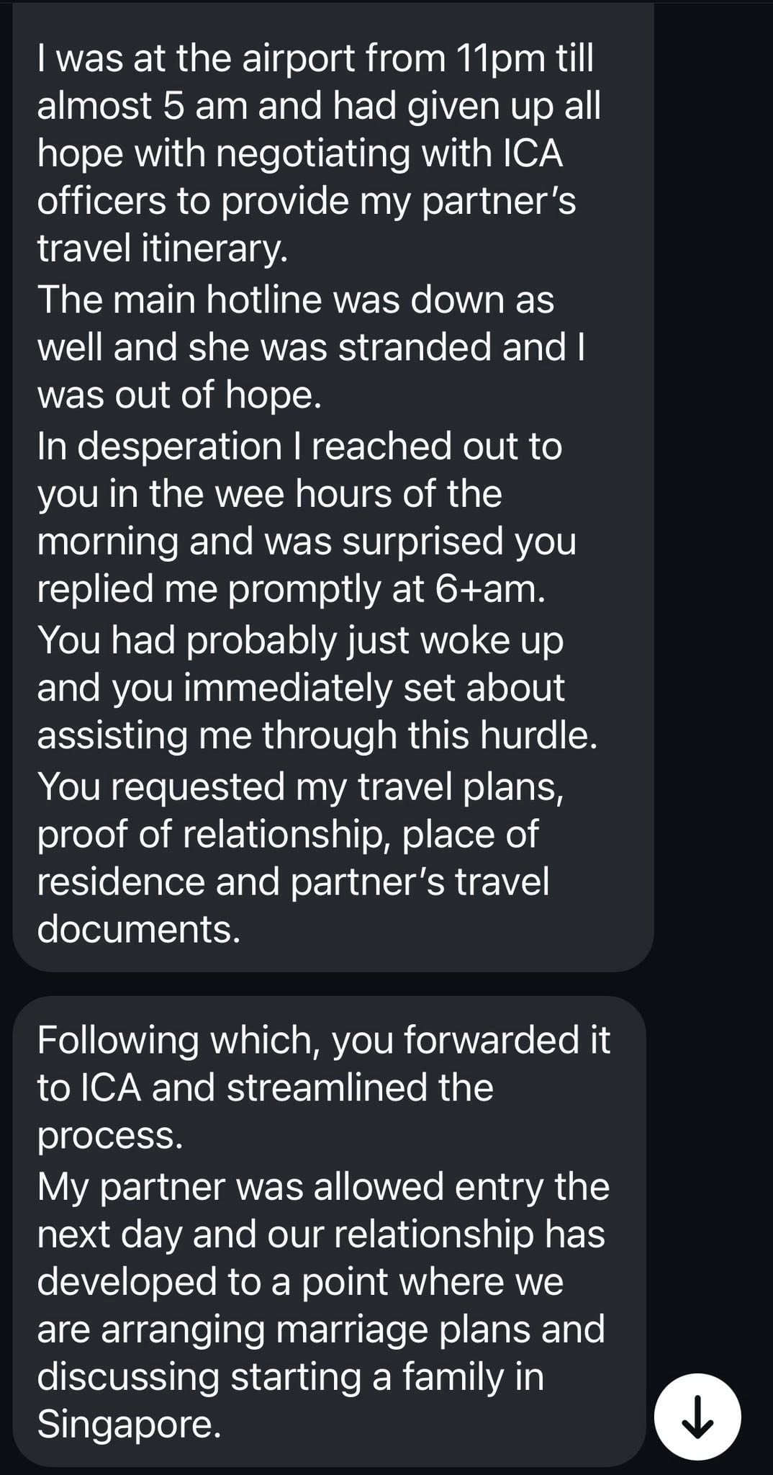The width and height of the screenshot is (773, 1475).
Task: Tap the text 'You requested my travel plans,'
Action: 300,785
